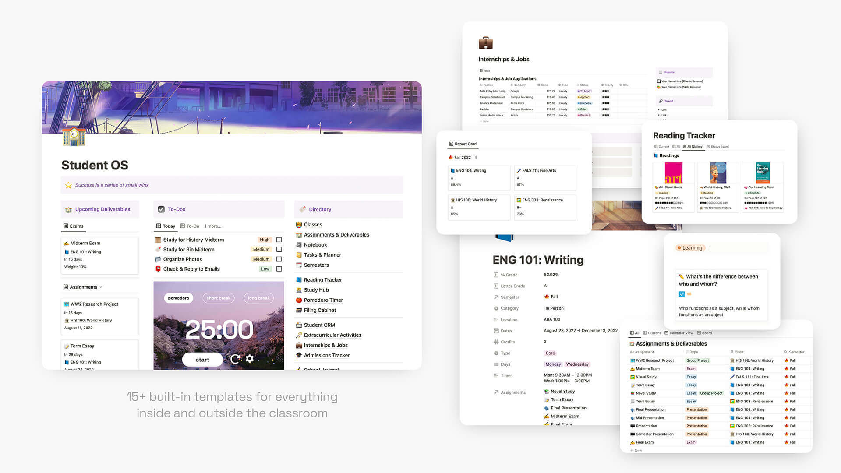Open the 1 more dropdown in To-Do filters

(210, 226)
